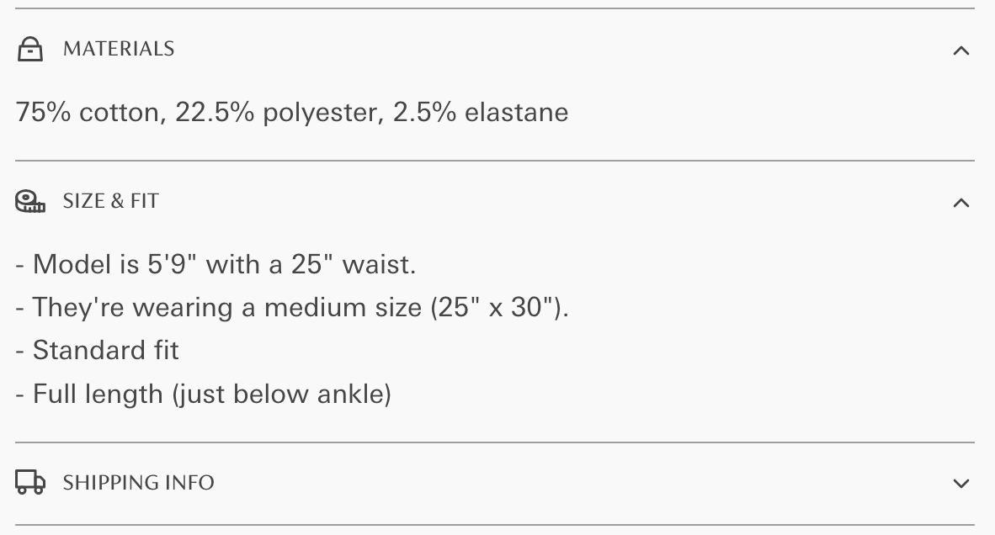Screen dimensions: 995x535
Task: Click the 'Full length' text
Action: click(98, 394)
